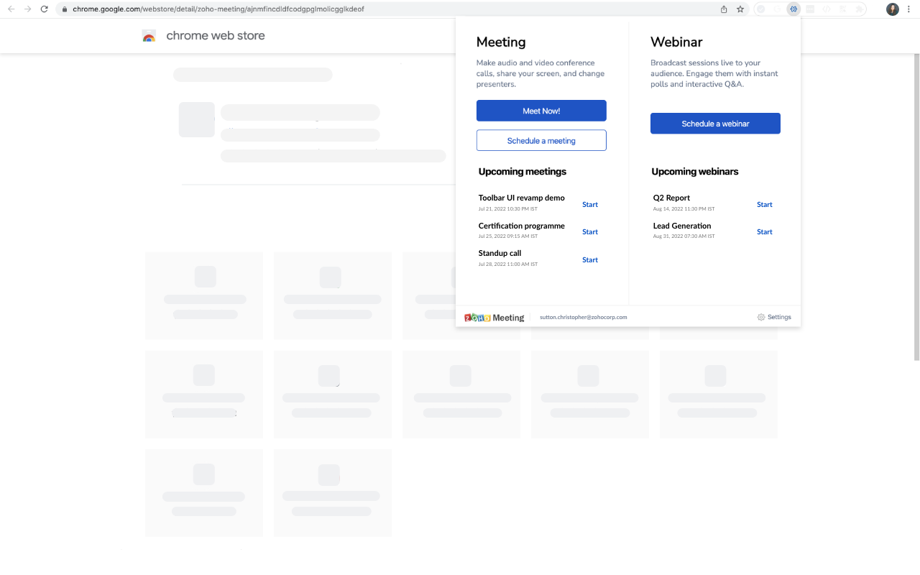
Task: Start the Standup call meeting
Action: 589,259
